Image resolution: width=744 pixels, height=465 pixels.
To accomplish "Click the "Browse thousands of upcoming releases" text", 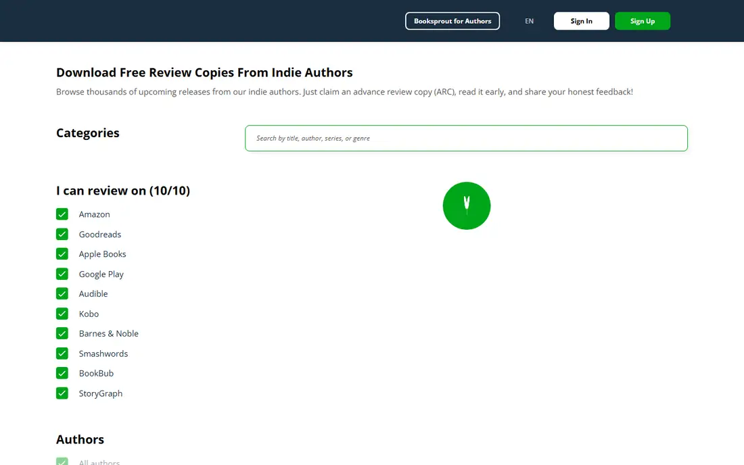I will (344, 92).
